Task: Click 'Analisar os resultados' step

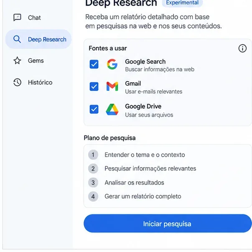Action: coord(134,183)
